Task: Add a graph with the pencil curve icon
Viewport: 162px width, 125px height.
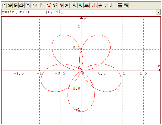Action: click(35, 5)
